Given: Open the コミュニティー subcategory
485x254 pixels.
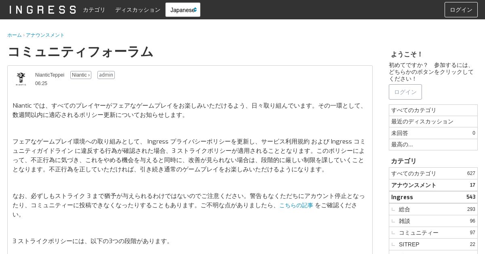Looking at the screenshot, I should tap(433, 233).
